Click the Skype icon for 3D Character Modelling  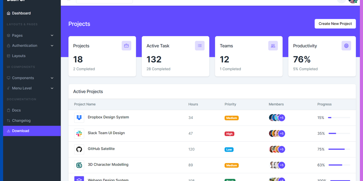(x=79, y=165)
